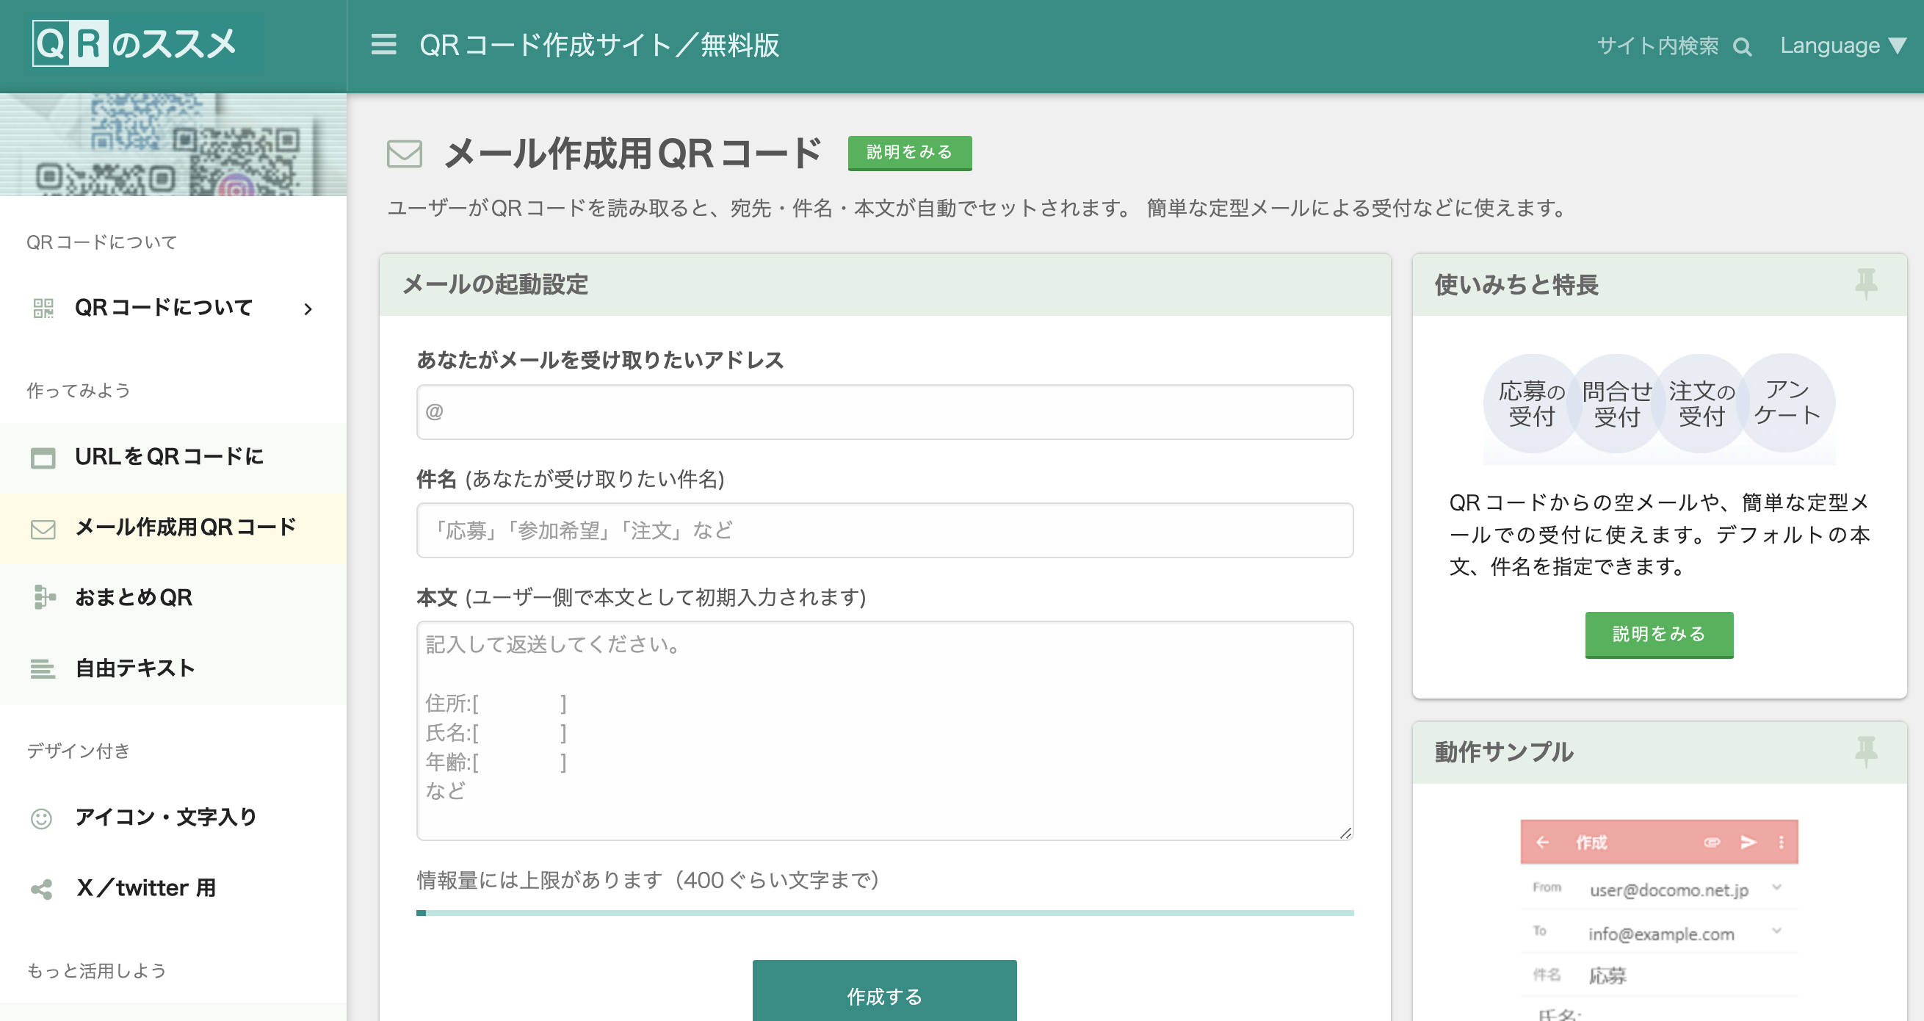This screenshot has height=1021, width=1924.
Task: Click the 自由テキスト lines icon
Action: (x=43, y=668)
